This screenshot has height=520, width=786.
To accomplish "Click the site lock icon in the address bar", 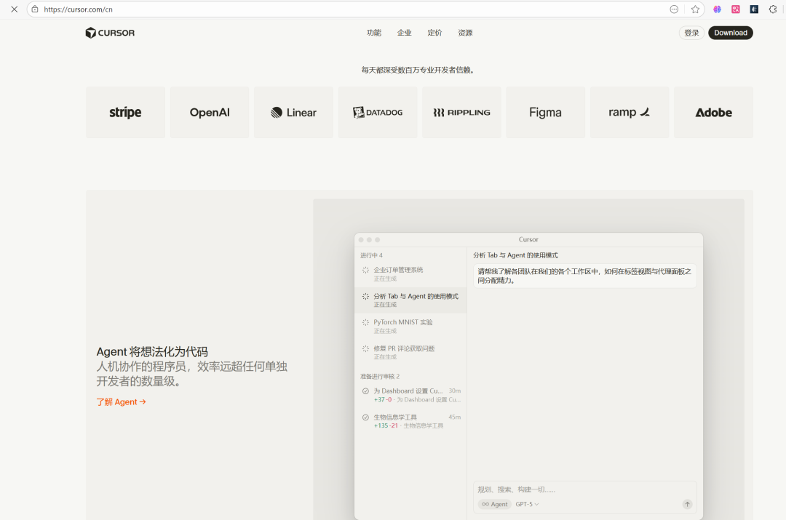I will [x=35, y=9].
